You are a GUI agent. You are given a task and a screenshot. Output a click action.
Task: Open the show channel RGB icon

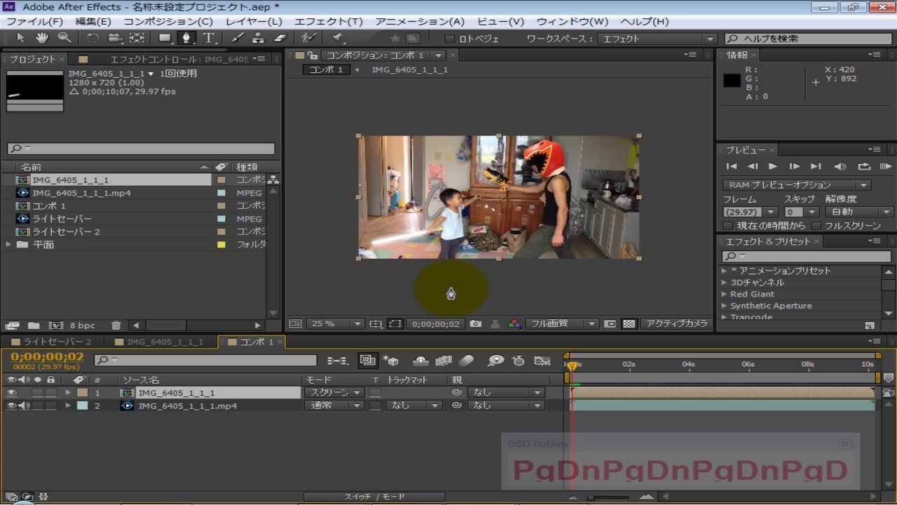coord(515,324)
